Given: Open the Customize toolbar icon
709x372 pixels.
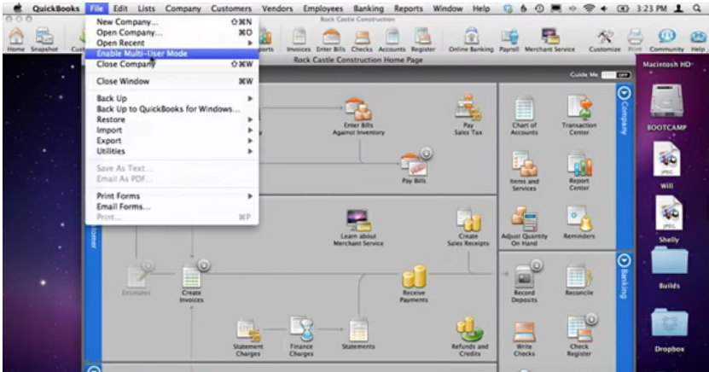Looking at the screenshot, I should (605, 40).
